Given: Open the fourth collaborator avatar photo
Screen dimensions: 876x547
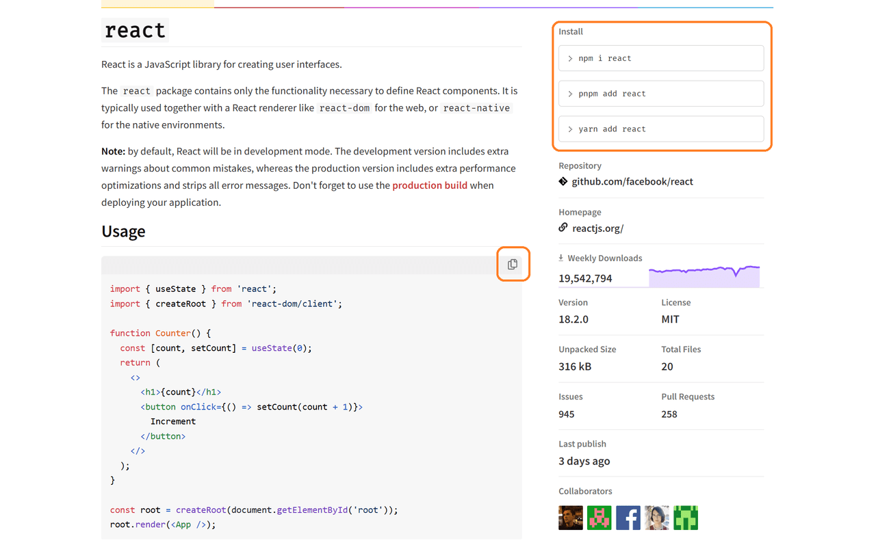Looking at the screenshot, I should click(657, 518).
